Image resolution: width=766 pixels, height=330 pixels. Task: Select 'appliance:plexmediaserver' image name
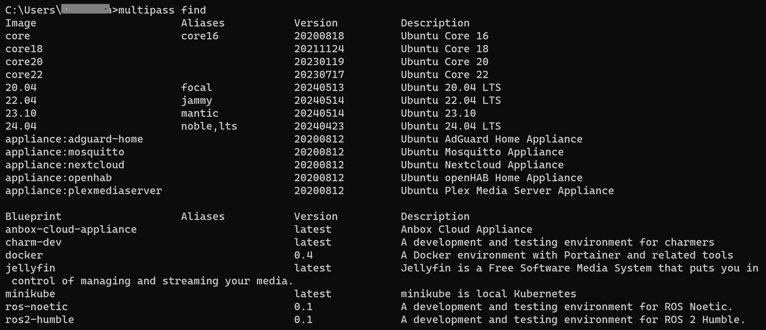(x=84, y=190)
